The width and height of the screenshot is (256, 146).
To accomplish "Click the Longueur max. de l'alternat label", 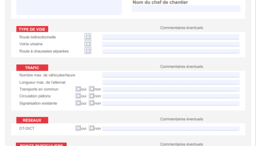I will [42, 83].
